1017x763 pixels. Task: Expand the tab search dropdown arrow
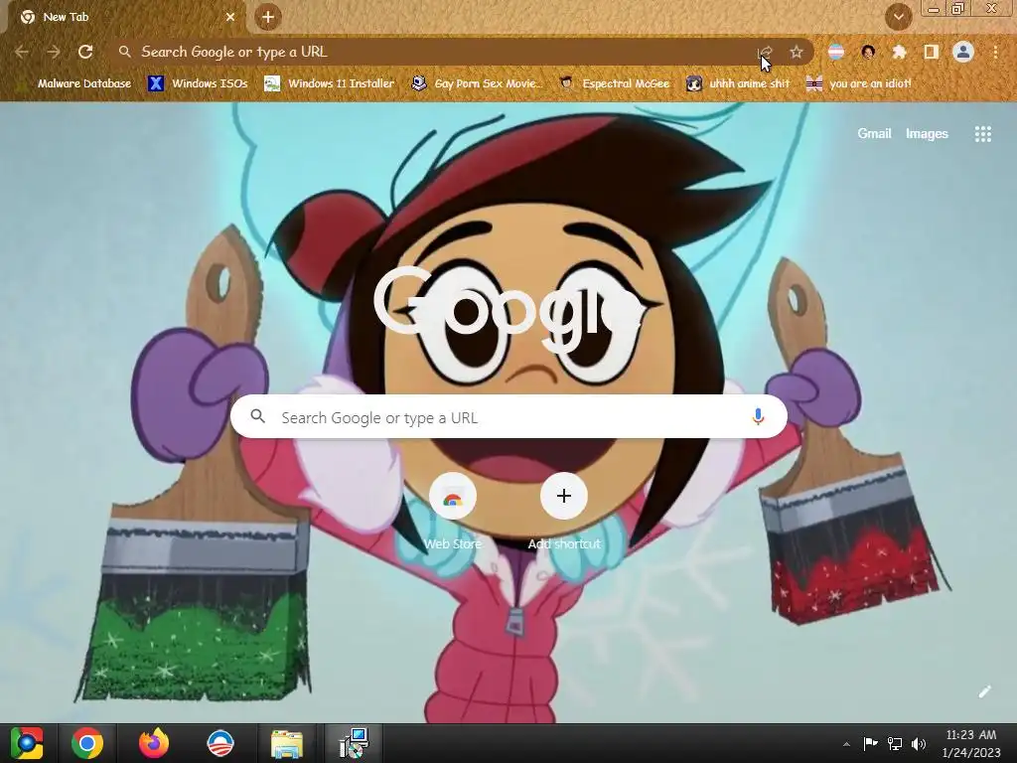tap(898, 17)
